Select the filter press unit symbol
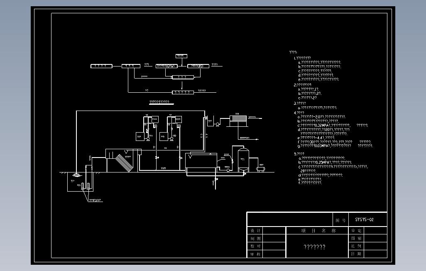 (x=238, y=121)
